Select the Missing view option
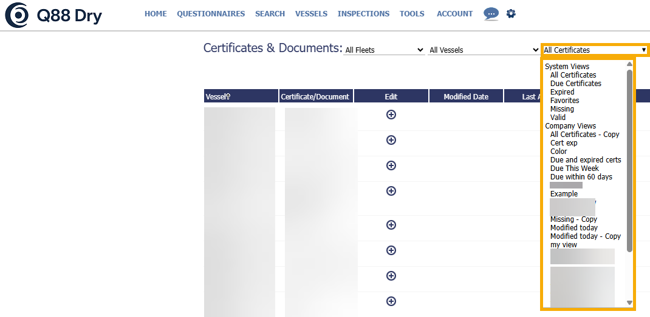The height and width of the screenshot is (317, 650). tap(562, 109)
